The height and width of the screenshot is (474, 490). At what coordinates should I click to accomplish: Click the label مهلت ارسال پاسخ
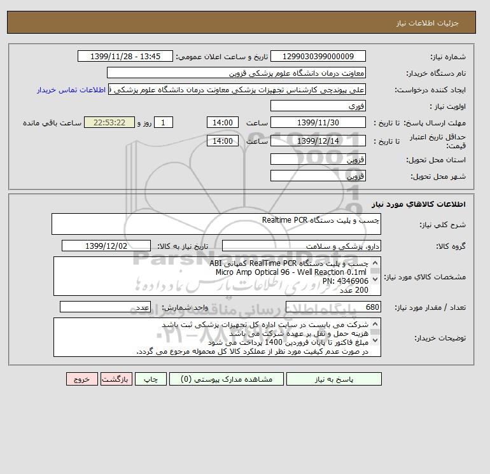coord(435,123)
